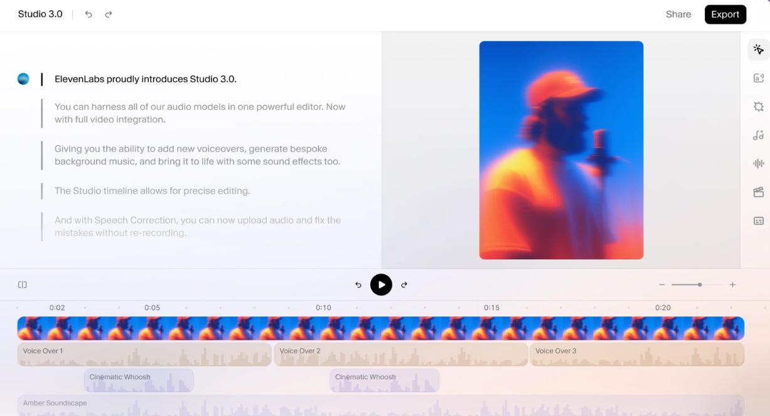
Task: Click the skip backward playback icon
Action: pos(358,284)
